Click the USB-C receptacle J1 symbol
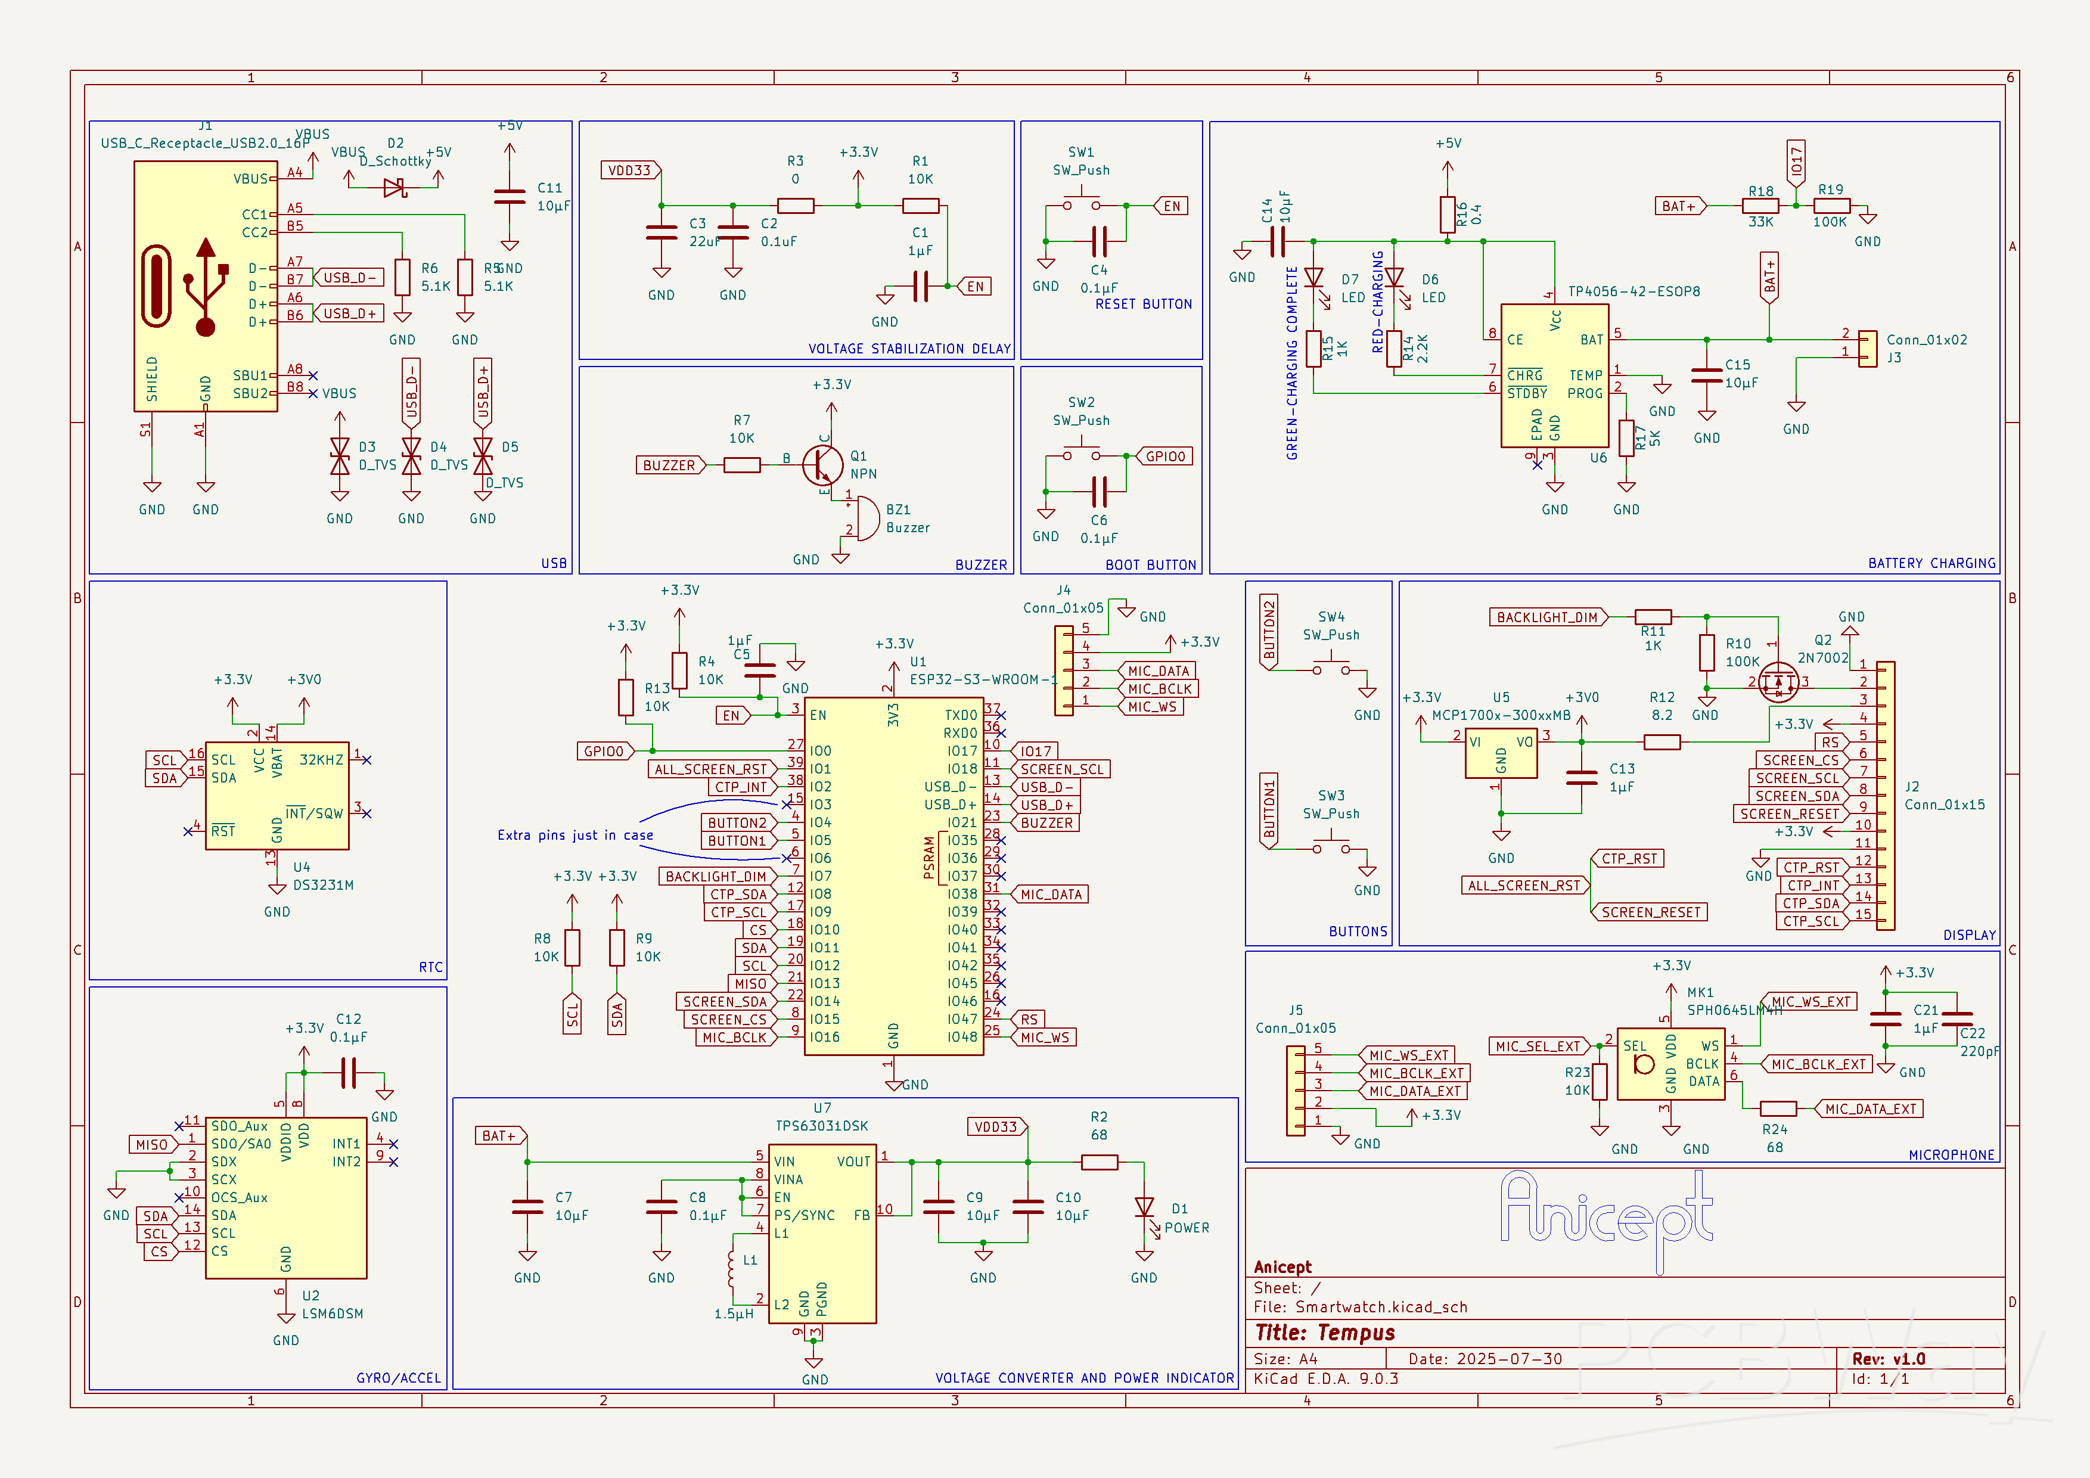Image resolution: width=2090 pixels, height=1478 pixels. 205,286
